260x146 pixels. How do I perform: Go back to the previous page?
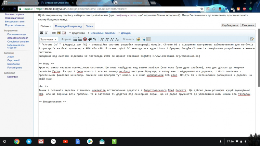click(x=4, y=9)
